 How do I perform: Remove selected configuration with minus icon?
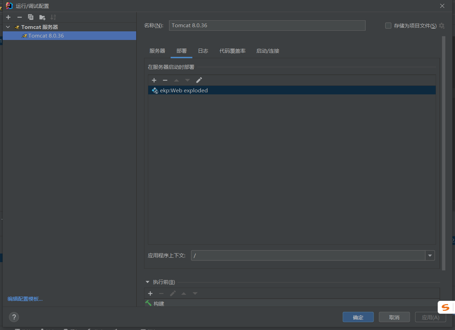pos(20,17)
